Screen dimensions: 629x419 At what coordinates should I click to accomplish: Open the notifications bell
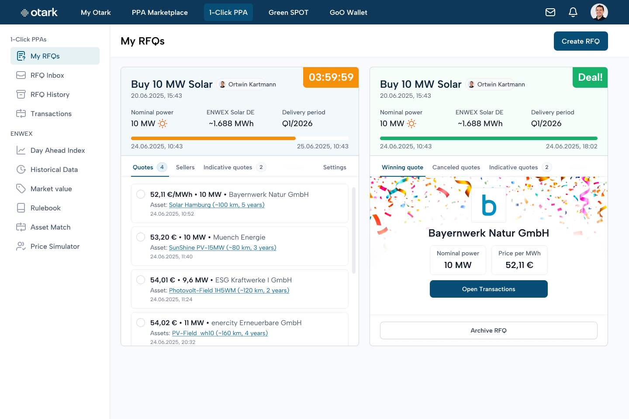(573, 12)
